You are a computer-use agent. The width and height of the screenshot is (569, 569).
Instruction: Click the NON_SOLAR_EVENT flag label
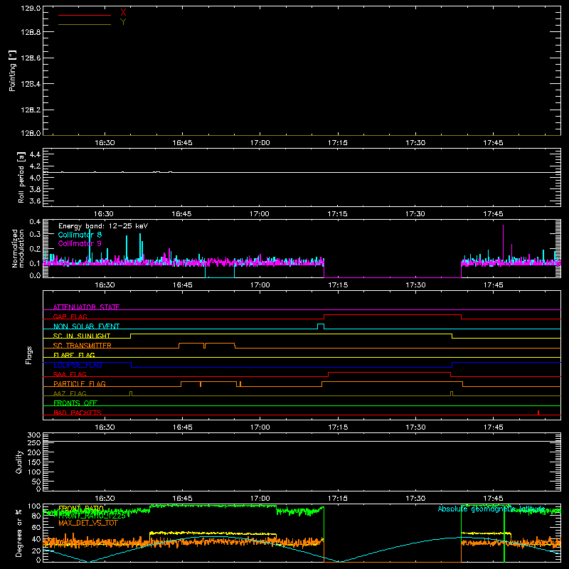86,326
